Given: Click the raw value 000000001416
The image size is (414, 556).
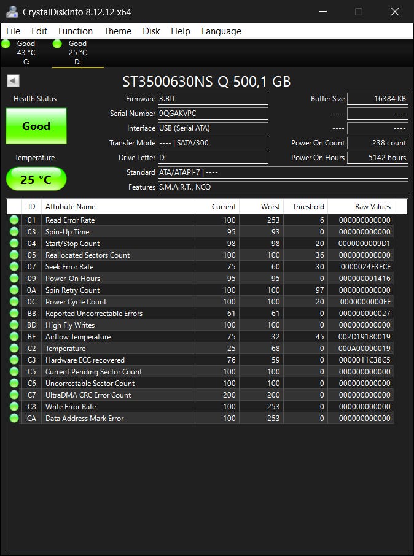Looking at the screenshot, I should click(365, 279).
